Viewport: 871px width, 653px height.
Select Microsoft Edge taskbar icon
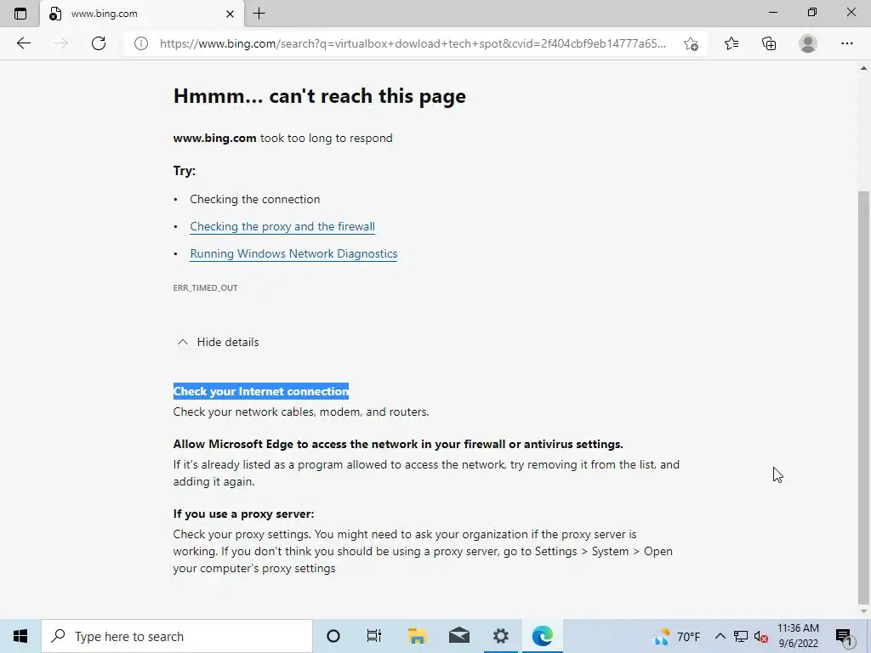pos(542,636)
